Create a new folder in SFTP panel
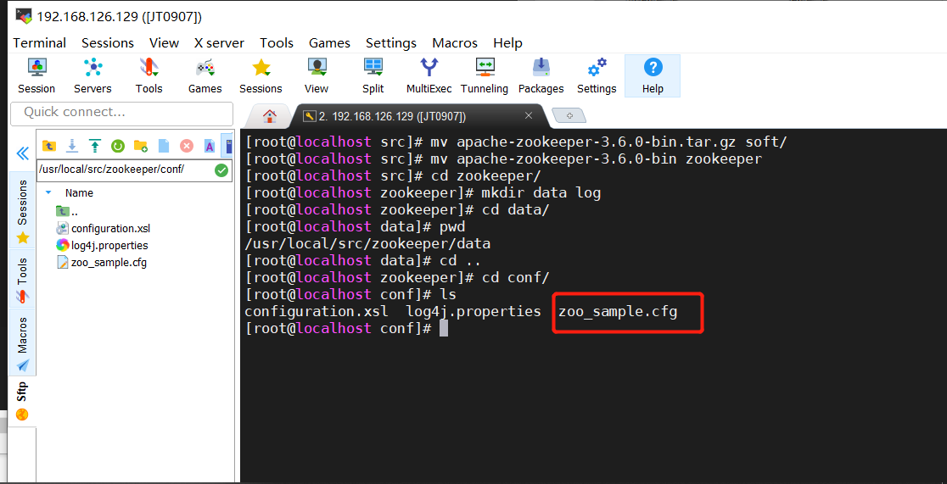This screenshot has height=484, width=947. pyautogui.click(x=141, y=146)
